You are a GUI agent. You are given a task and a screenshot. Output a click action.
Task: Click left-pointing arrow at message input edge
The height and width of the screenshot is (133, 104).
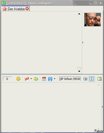[x=102, y=107]
